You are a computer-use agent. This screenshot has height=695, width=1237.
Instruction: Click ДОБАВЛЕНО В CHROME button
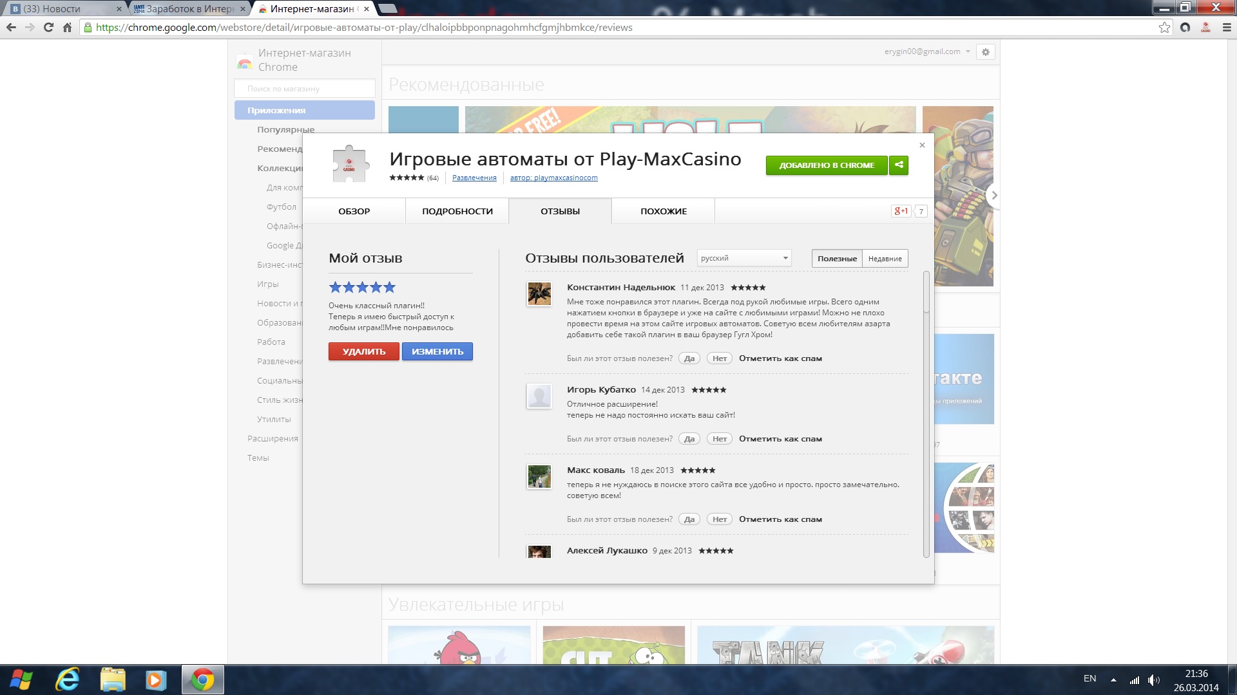(x=827, y=165)
